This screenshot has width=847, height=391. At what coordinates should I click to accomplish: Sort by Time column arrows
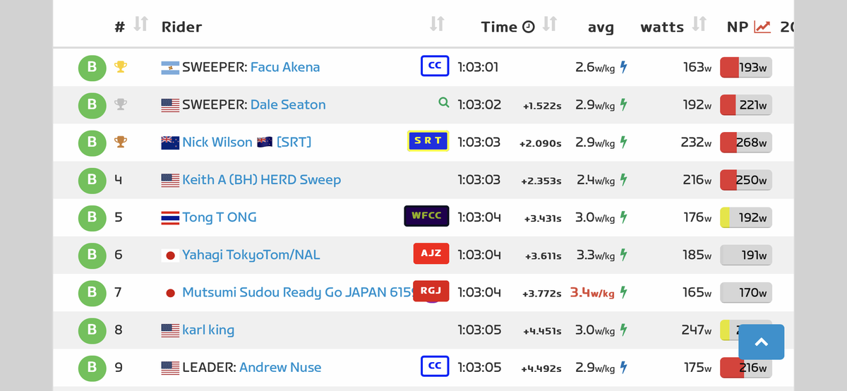[x=550, y=25]
